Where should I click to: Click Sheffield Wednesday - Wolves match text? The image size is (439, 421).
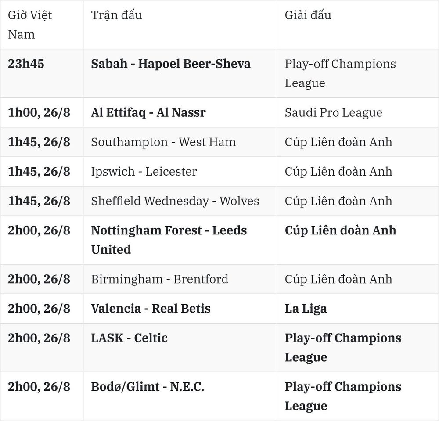point(175,201)
